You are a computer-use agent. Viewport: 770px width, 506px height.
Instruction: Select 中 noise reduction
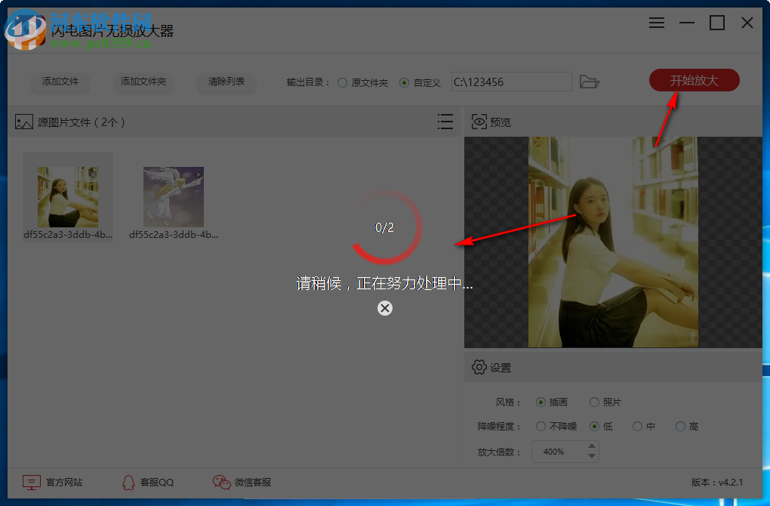pyautogui.click(x=644, y=426)
